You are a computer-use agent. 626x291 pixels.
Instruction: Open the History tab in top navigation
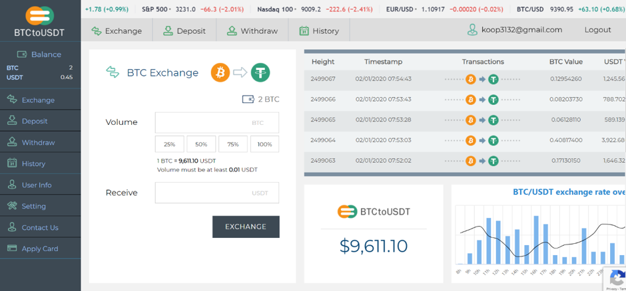pos(319,31)
